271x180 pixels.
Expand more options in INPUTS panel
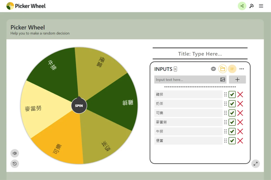(x=242, y=69)
